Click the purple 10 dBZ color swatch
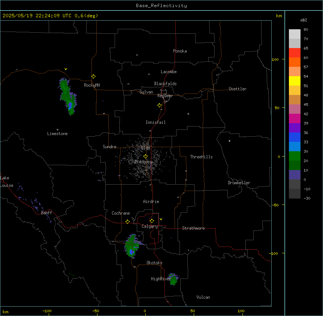This screenshot has height=316, width=323. (295, 175)
